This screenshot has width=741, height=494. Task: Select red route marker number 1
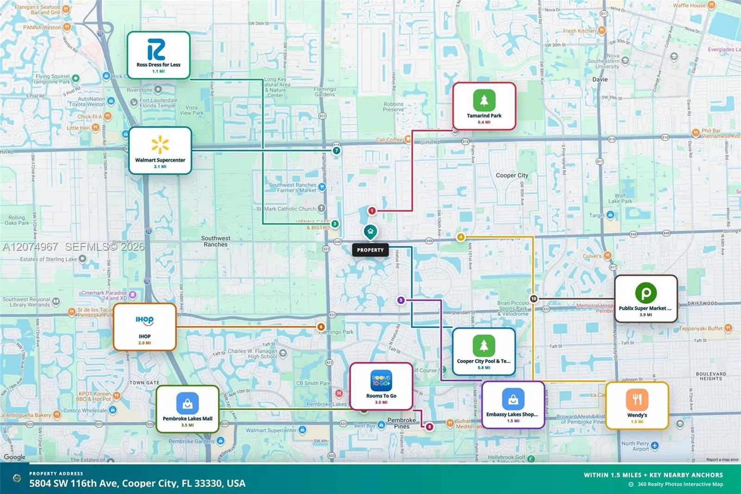click(x=371, y=211)
